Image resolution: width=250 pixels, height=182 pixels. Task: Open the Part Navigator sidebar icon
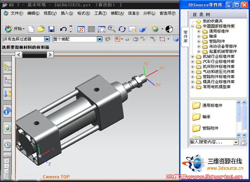(7, 94)
